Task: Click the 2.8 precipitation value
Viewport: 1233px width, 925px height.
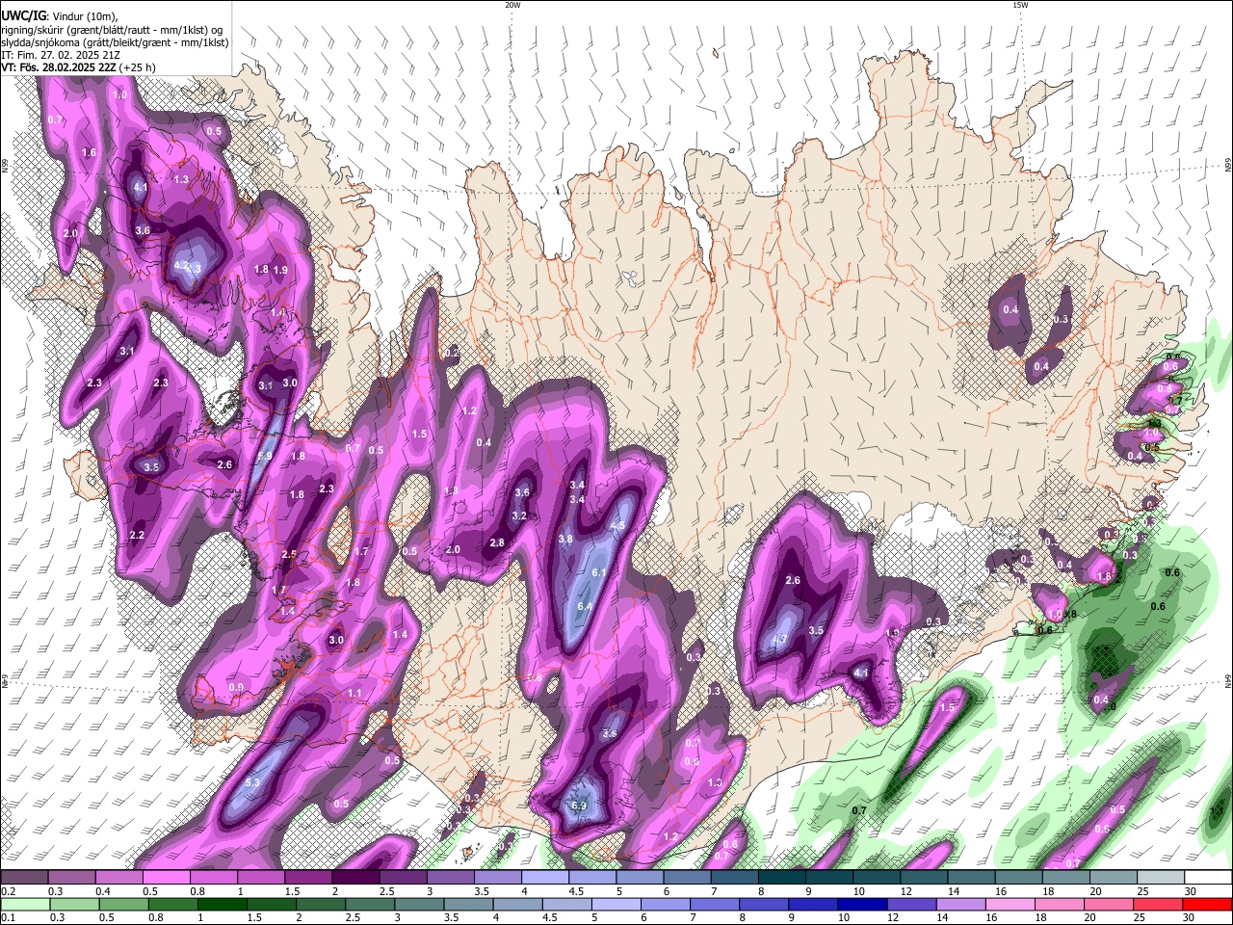Action: 497,543
